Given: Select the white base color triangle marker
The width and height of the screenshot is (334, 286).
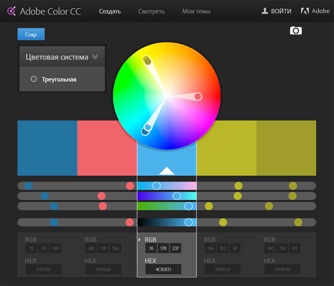Looking at the screenshot, I should (x=167, y=171).
